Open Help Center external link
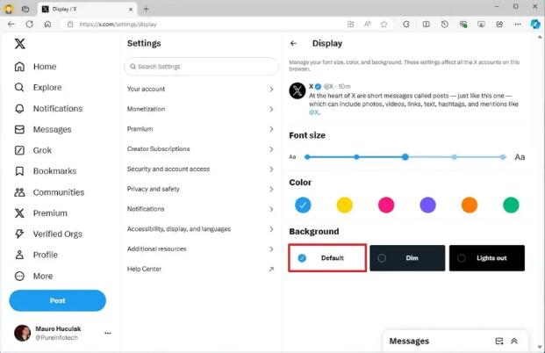The image size is (545, 353). (x=201, y=269)
